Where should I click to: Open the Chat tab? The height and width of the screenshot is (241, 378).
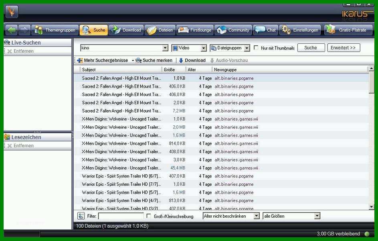pyautogui.click(x=266, y=30)
